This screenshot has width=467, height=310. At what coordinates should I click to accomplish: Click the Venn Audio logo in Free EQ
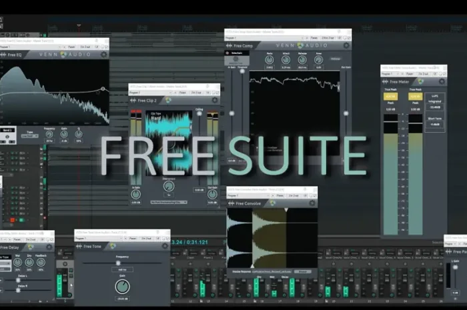(63, 55)
